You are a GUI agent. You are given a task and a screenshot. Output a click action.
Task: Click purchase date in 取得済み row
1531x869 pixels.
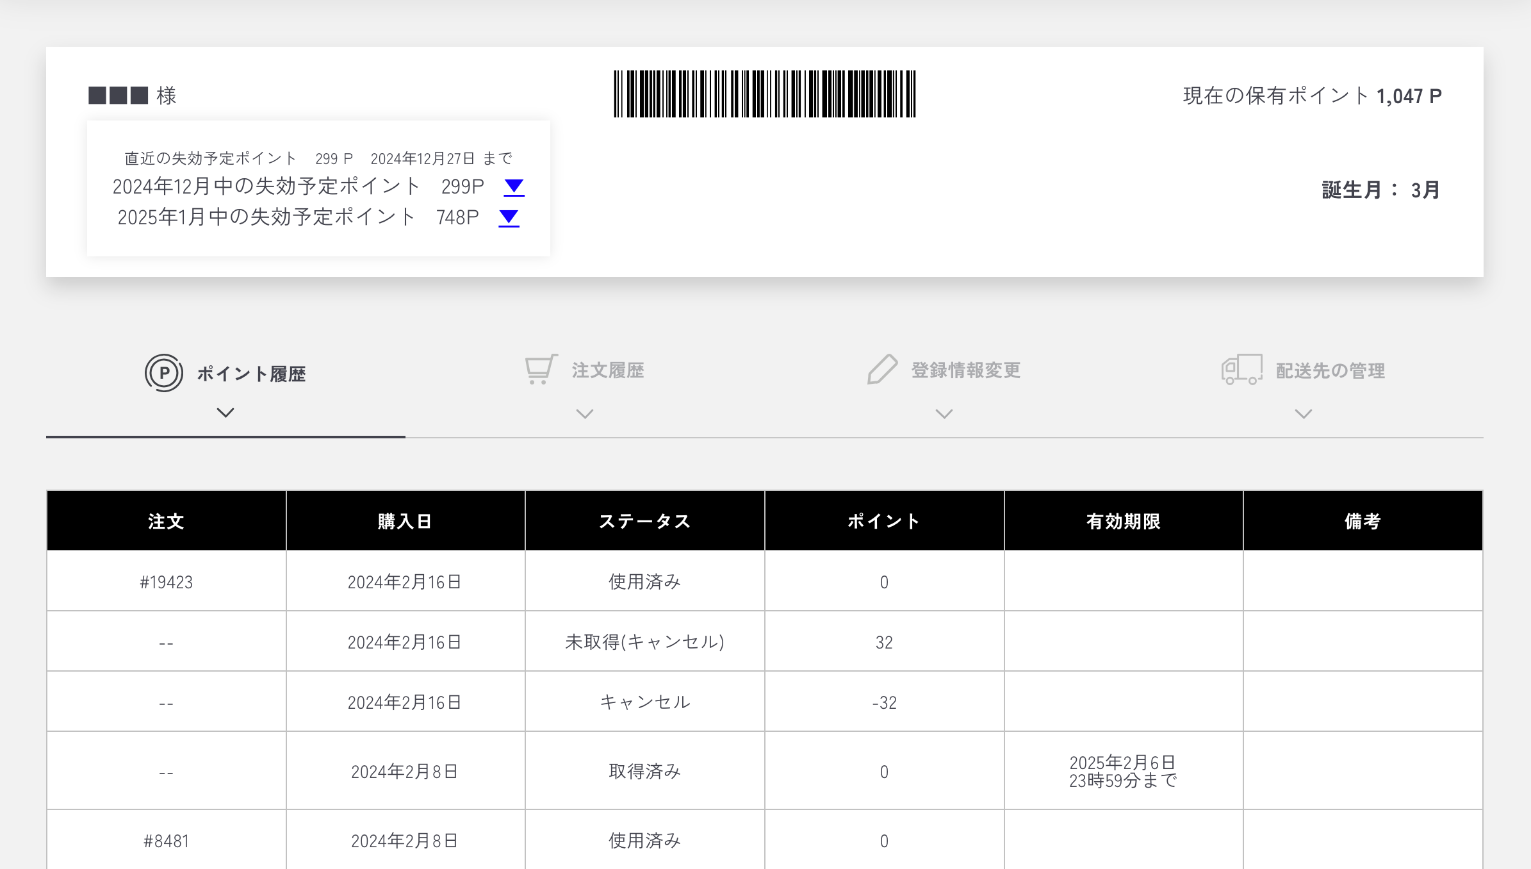click(x=405, y=772)
